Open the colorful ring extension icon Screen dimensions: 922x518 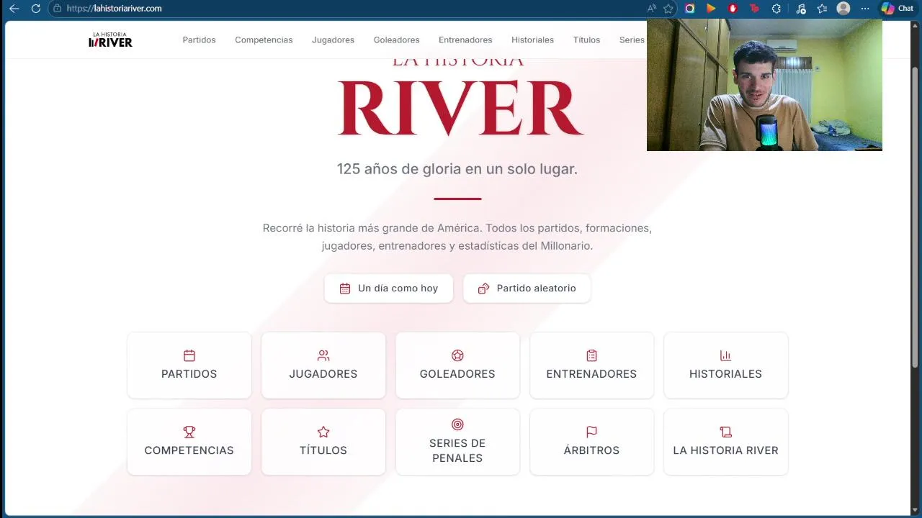click(x=690, y=9)
